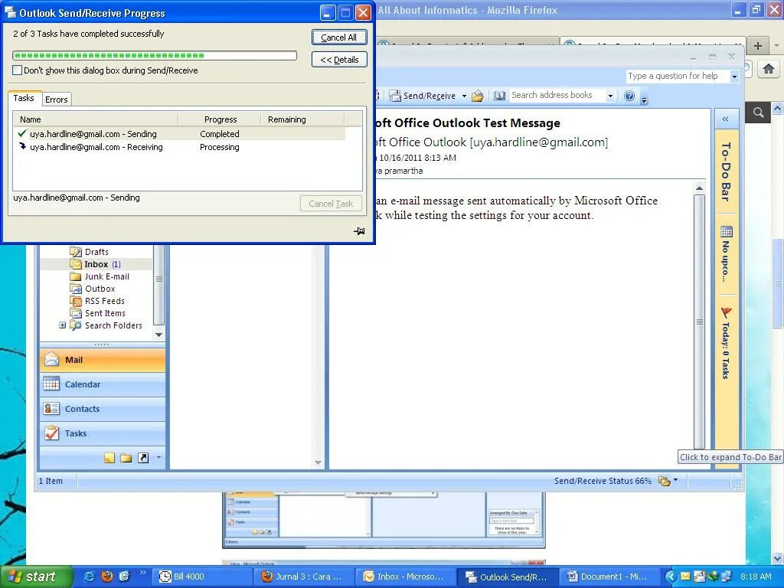Click the open-folder icon beside Send/Receive
Image resolution: width=784 pixels, height=588 pixels.
(x=478, y=96)
